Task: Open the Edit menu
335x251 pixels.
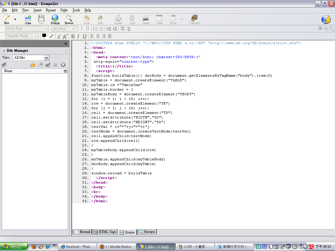Action: point(15,10)
